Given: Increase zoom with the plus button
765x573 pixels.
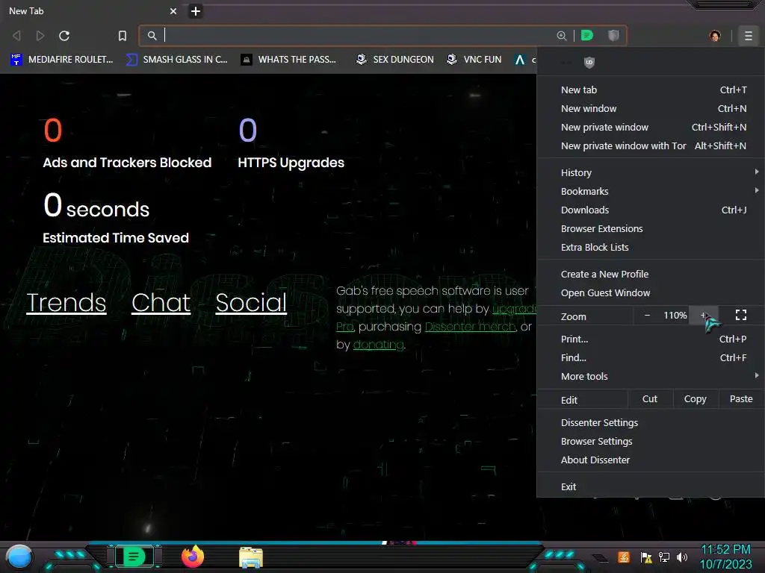Looking at the screenshot, I should click(704, 316).
